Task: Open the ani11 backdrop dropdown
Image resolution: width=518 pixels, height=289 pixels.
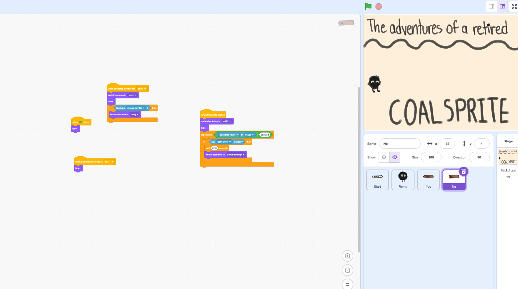Action: click(x=142, y=89)
